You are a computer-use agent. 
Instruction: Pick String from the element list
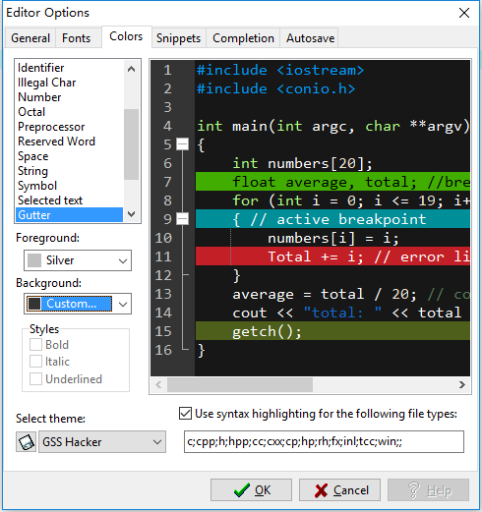tap(69, 171)
